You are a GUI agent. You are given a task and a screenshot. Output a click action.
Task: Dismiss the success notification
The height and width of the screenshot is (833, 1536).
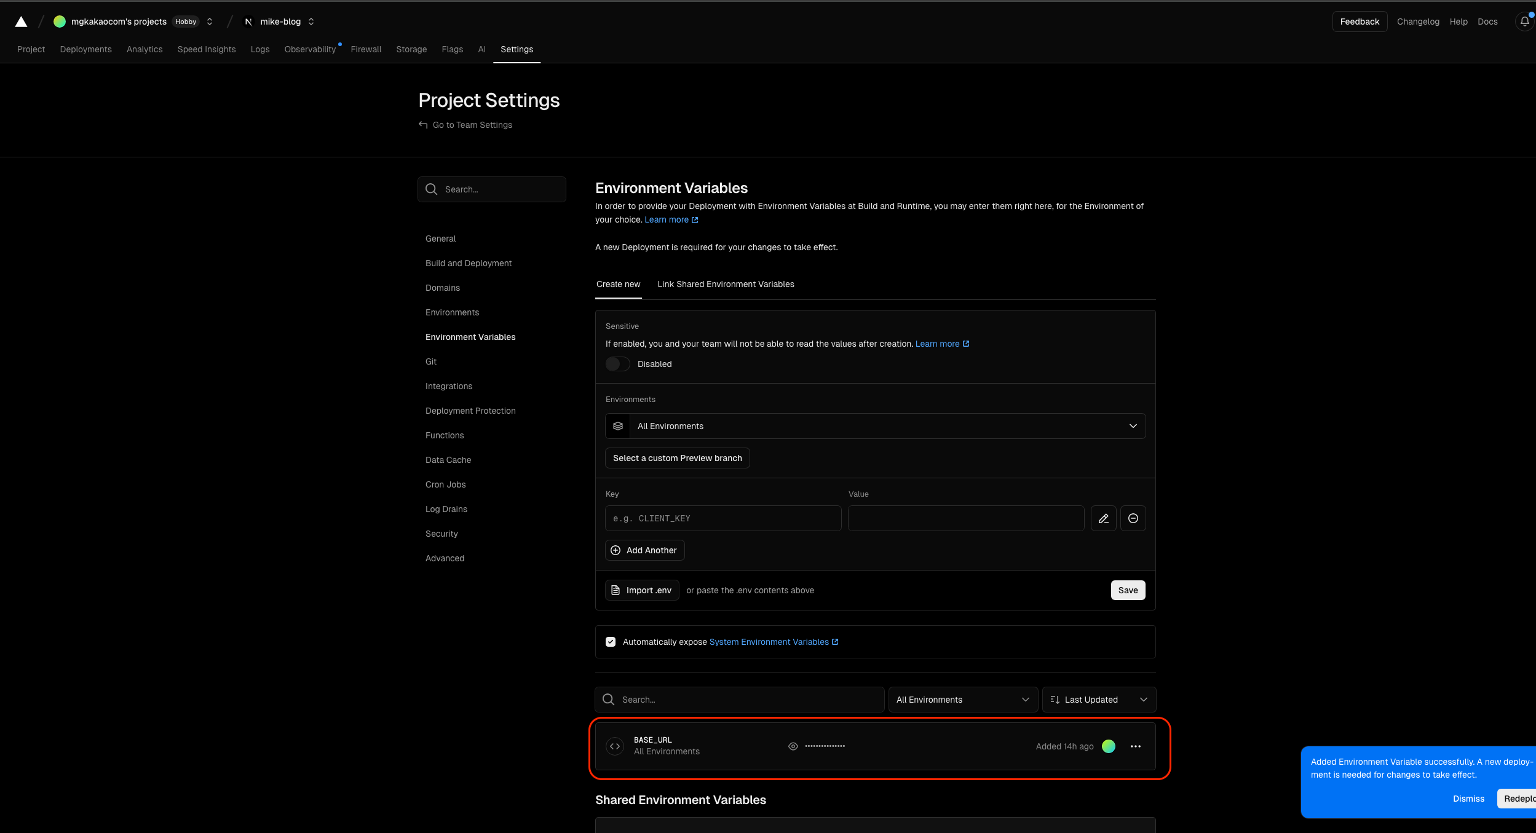click(1468, 799)
